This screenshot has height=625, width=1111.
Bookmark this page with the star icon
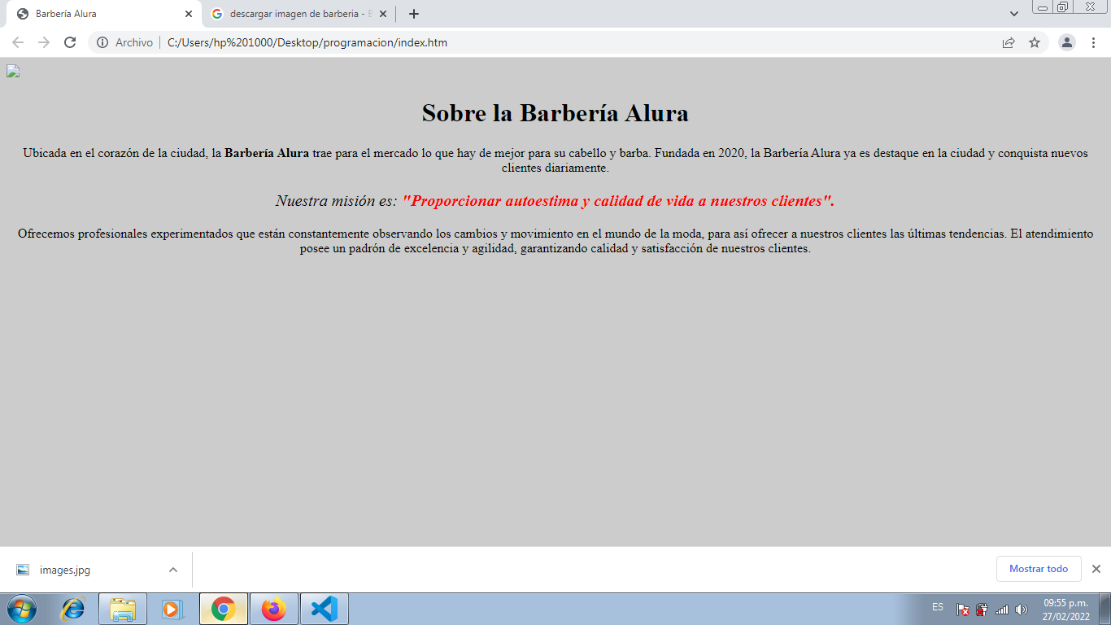1035,42
